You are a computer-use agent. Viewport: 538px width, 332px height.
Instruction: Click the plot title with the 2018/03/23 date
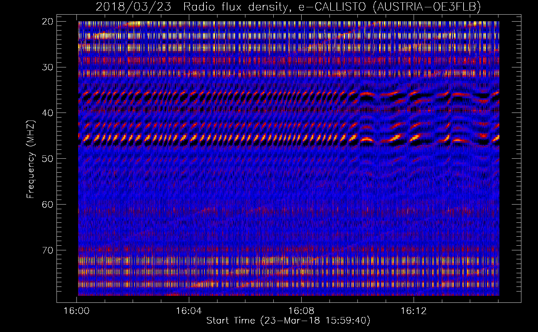pyautogui.click(x=288, y=7)
